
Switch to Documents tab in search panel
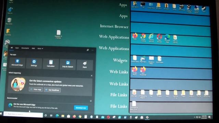click(25, 48)
